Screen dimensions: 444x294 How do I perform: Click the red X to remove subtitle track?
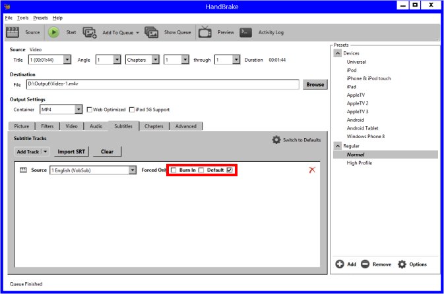[312, 170]
